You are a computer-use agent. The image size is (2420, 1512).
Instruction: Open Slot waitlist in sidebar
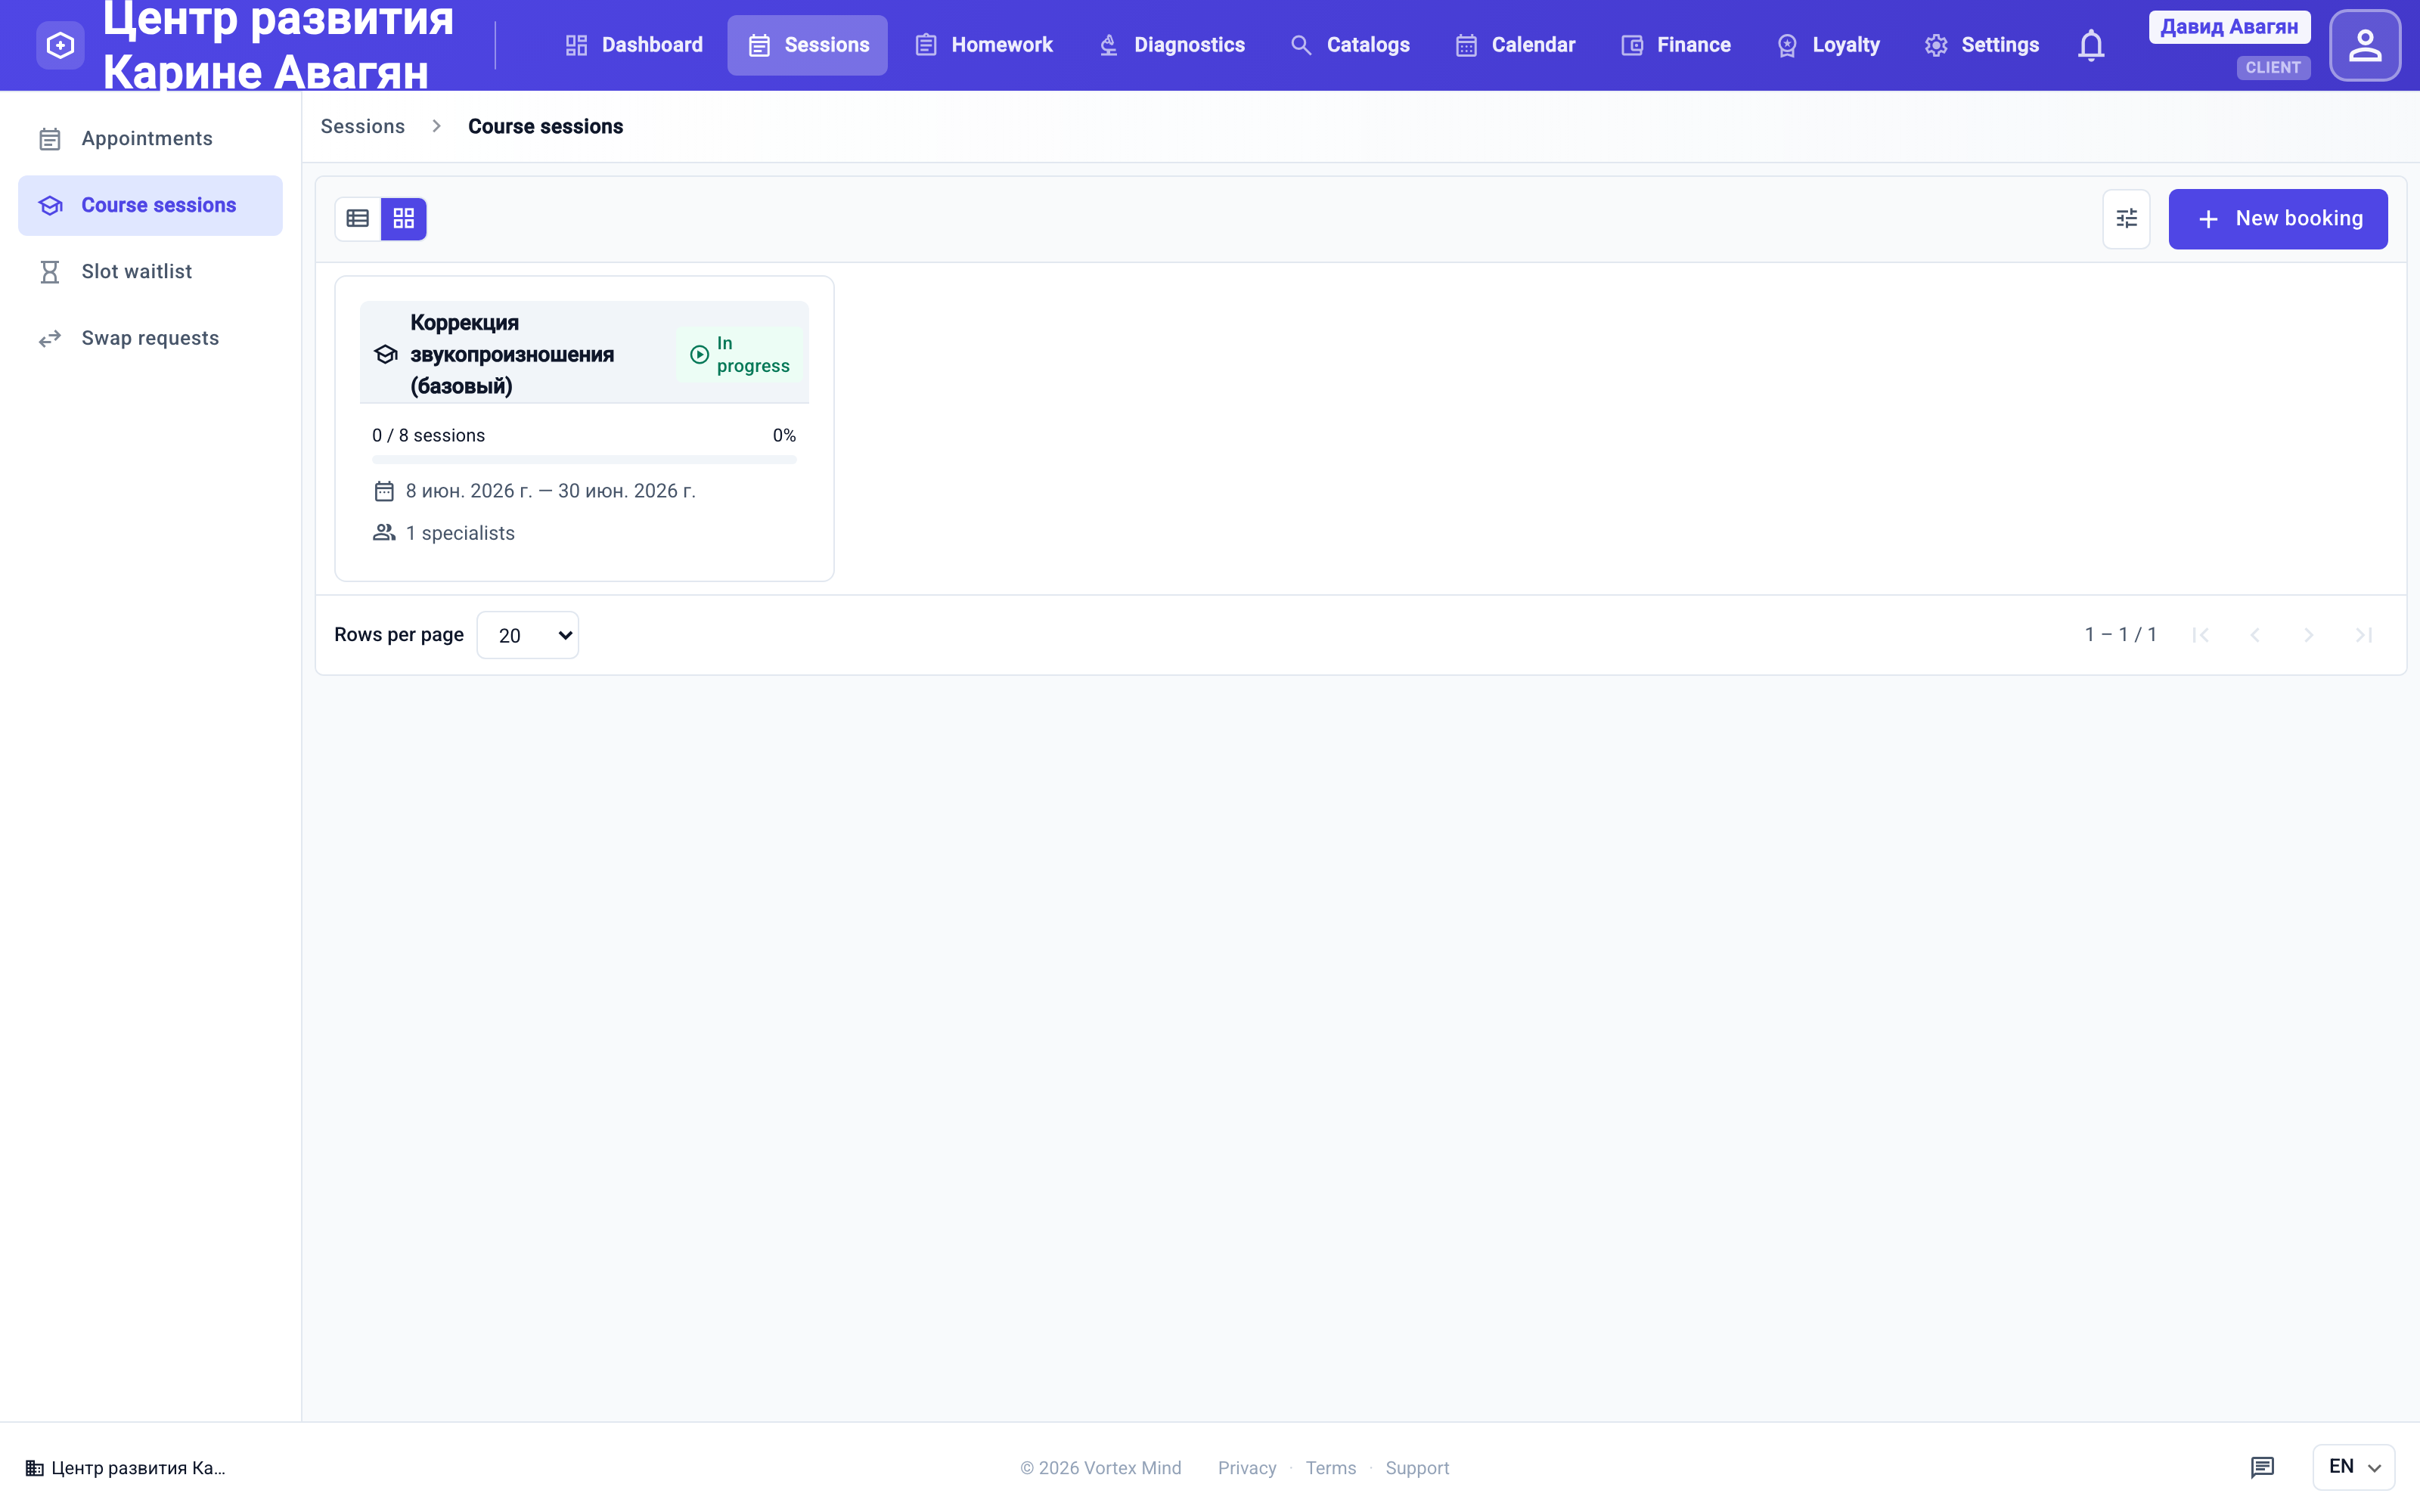(x=150, y=272)
